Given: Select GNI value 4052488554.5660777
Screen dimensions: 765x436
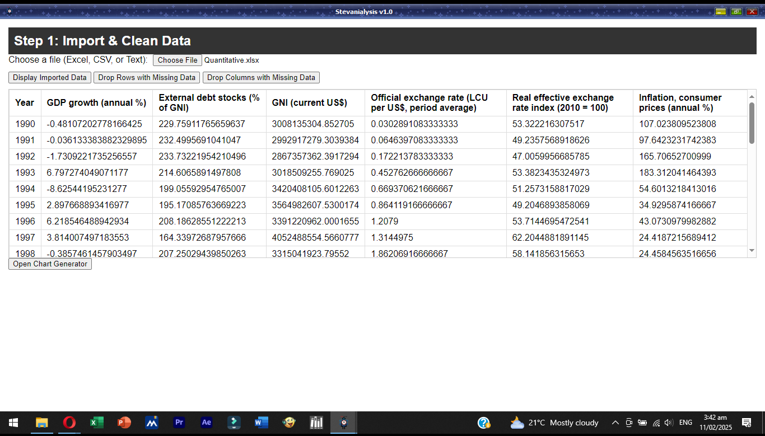Looking at the screenshot, I should [x=315, y=237].
